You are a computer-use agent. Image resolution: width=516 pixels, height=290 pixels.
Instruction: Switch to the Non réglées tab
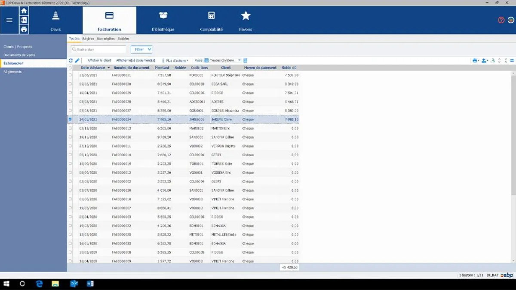(x=106, y=39)
